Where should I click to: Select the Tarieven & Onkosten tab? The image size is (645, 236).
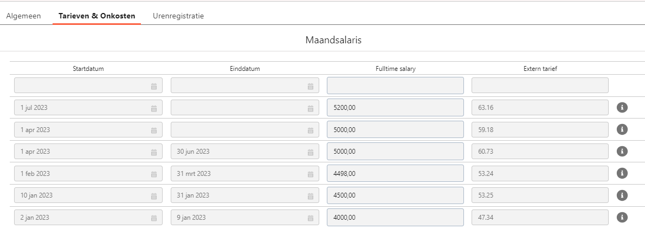click(96, 16)
